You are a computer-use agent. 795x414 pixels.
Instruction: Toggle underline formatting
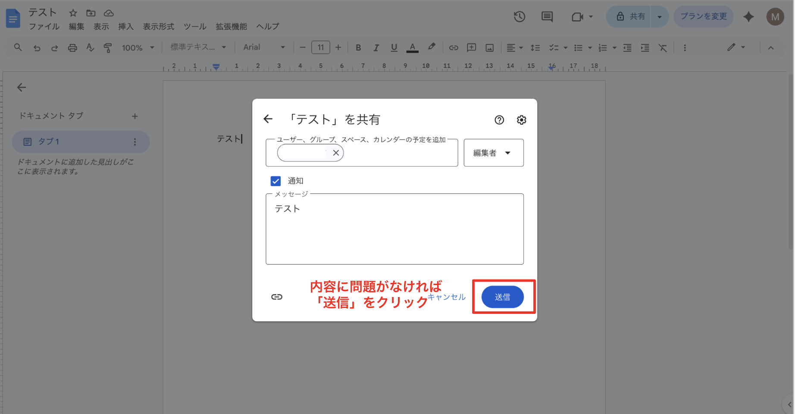pos(394,48)
